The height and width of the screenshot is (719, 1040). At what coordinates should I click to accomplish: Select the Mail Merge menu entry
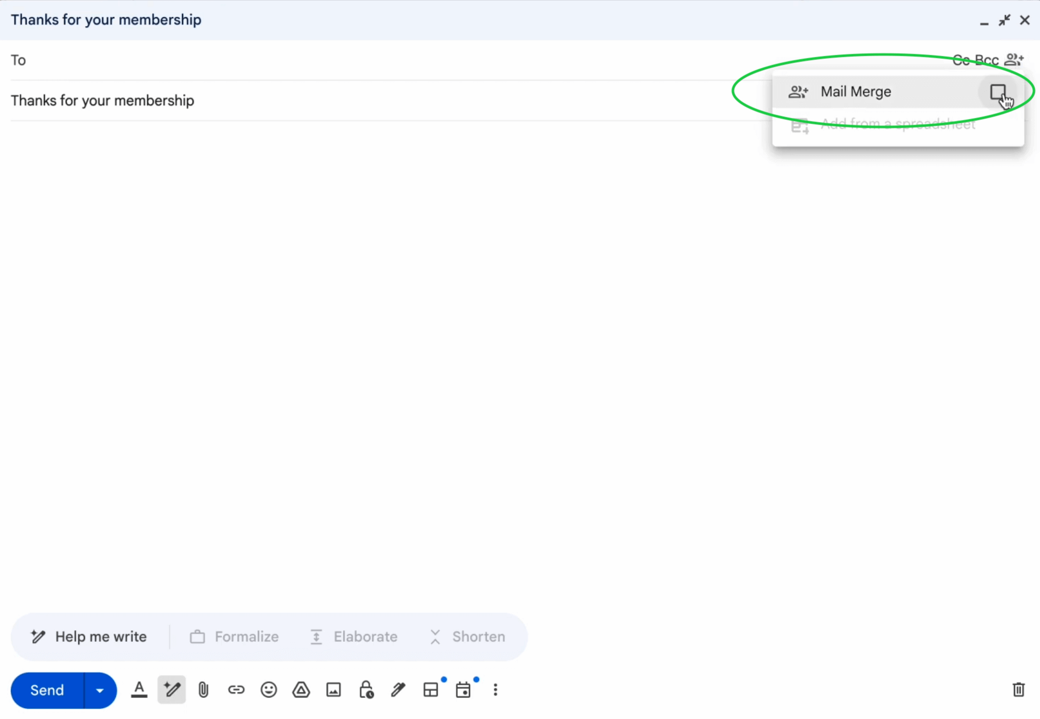pyautogui.click(x=898, y=92)
